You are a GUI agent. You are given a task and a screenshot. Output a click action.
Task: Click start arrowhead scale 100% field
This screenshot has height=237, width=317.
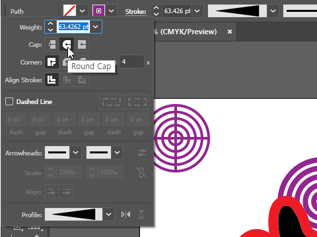point(69,172)
